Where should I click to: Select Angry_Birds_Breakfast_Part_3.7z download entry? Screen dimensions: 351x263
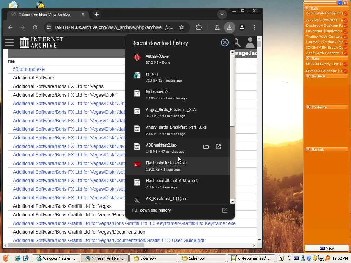coord(178,130)
